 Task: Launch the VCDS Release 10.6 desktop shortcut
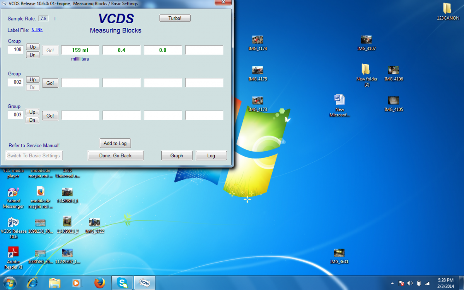(x=14, y=228)
